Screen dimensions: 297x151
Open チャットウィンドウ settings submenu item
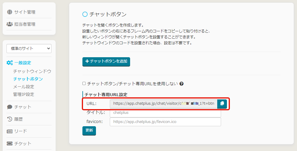coord(32,71)
